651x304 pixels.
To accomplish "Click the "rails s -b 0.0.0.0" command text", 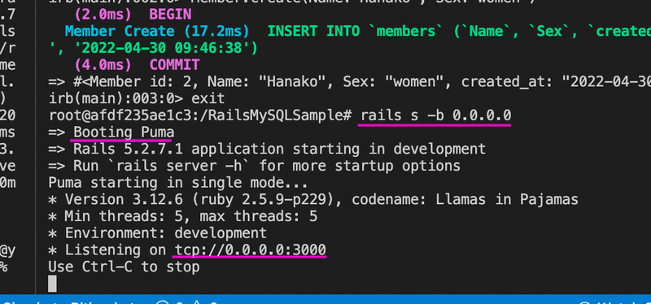I will tap(436, 115).
